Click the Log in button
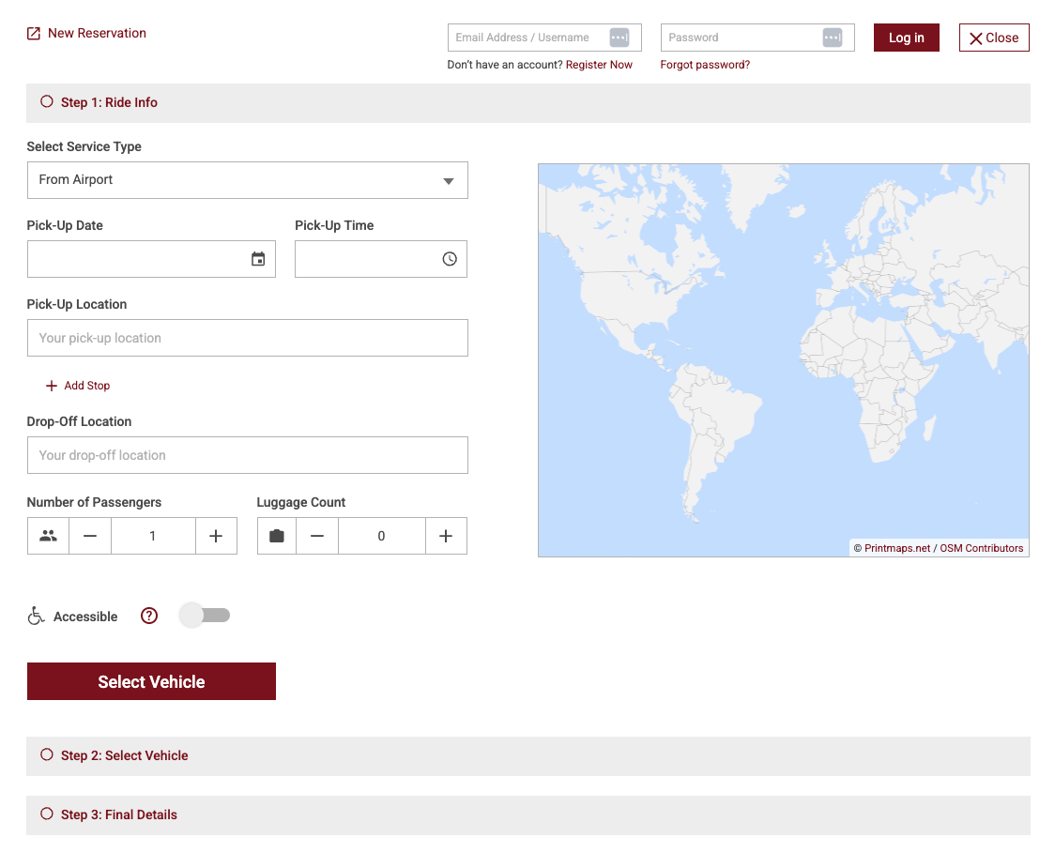 [907, 38]
